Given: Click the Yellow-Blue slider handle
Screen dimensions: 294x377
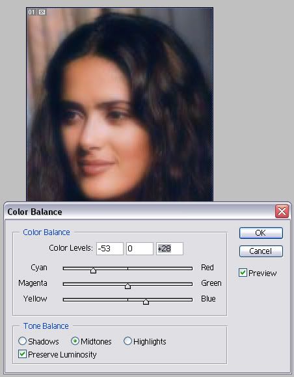Looking at the screenshot, I should point(146,301).
